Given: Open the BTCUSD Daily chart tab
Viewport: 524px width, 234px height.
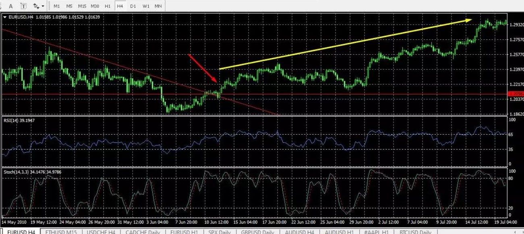Looking at the screenshot, I should click(414, 232).
